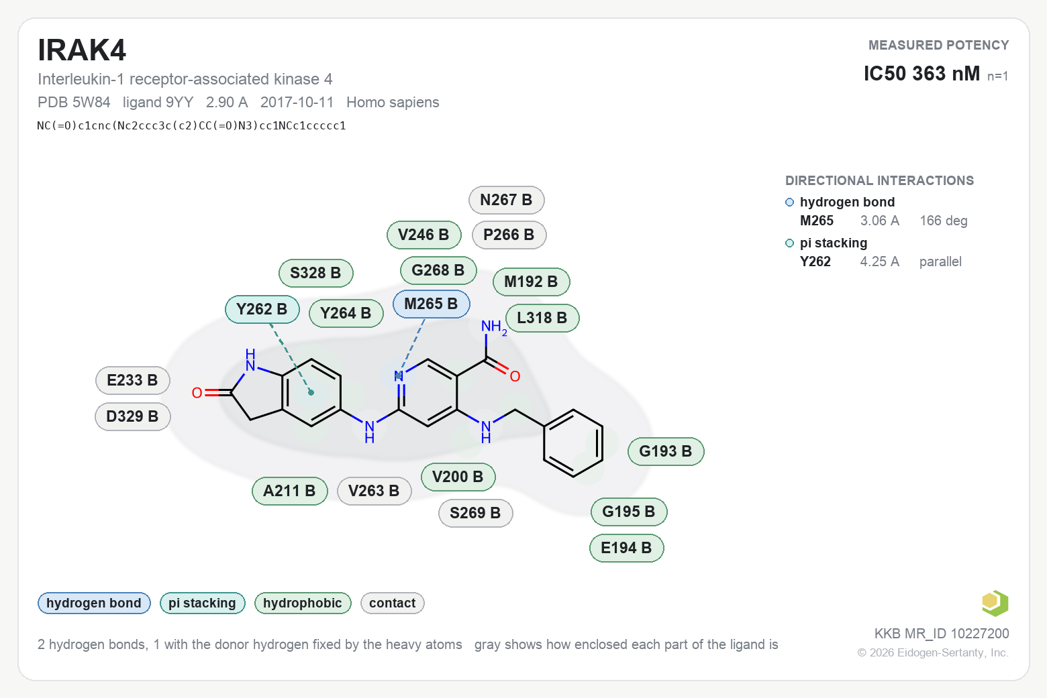The width and height of the screenshot is (1047, 698).
Task: Select the M265 B hydrogen bond residue
Action: tap(431, 304)
